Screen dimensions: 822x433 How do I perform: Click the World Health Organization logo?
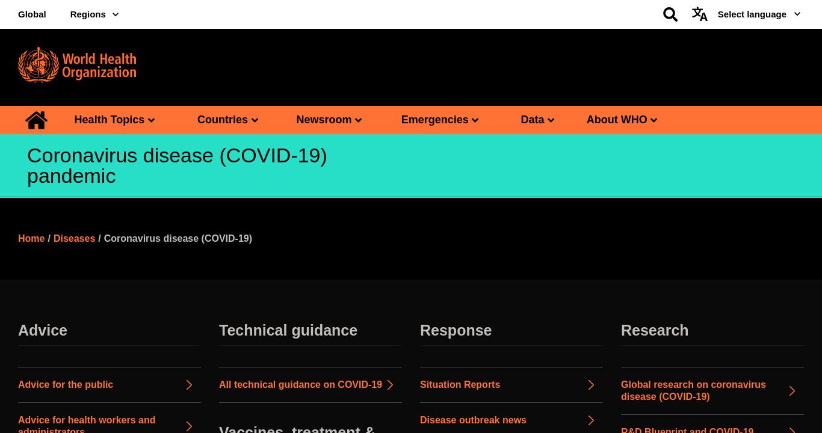point(77,64)
